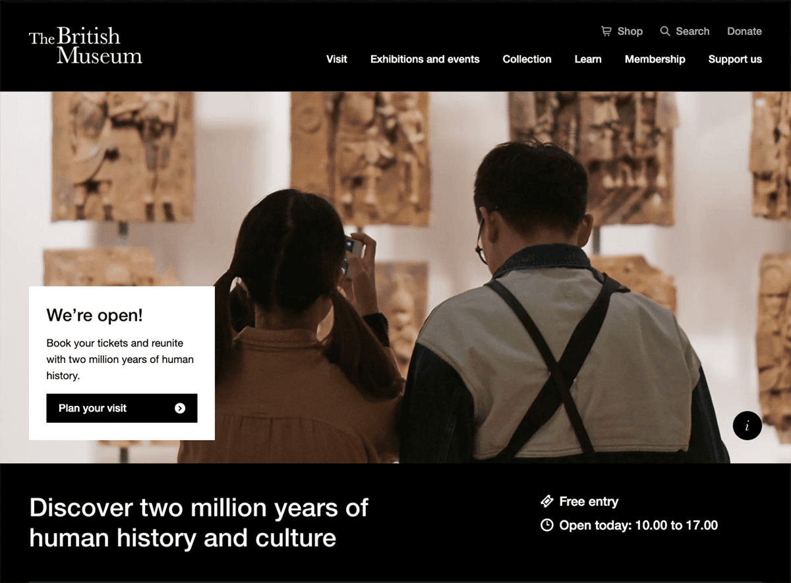
Task: Click the arrow icon in Plan your visit
Action: tap(180, 408)
